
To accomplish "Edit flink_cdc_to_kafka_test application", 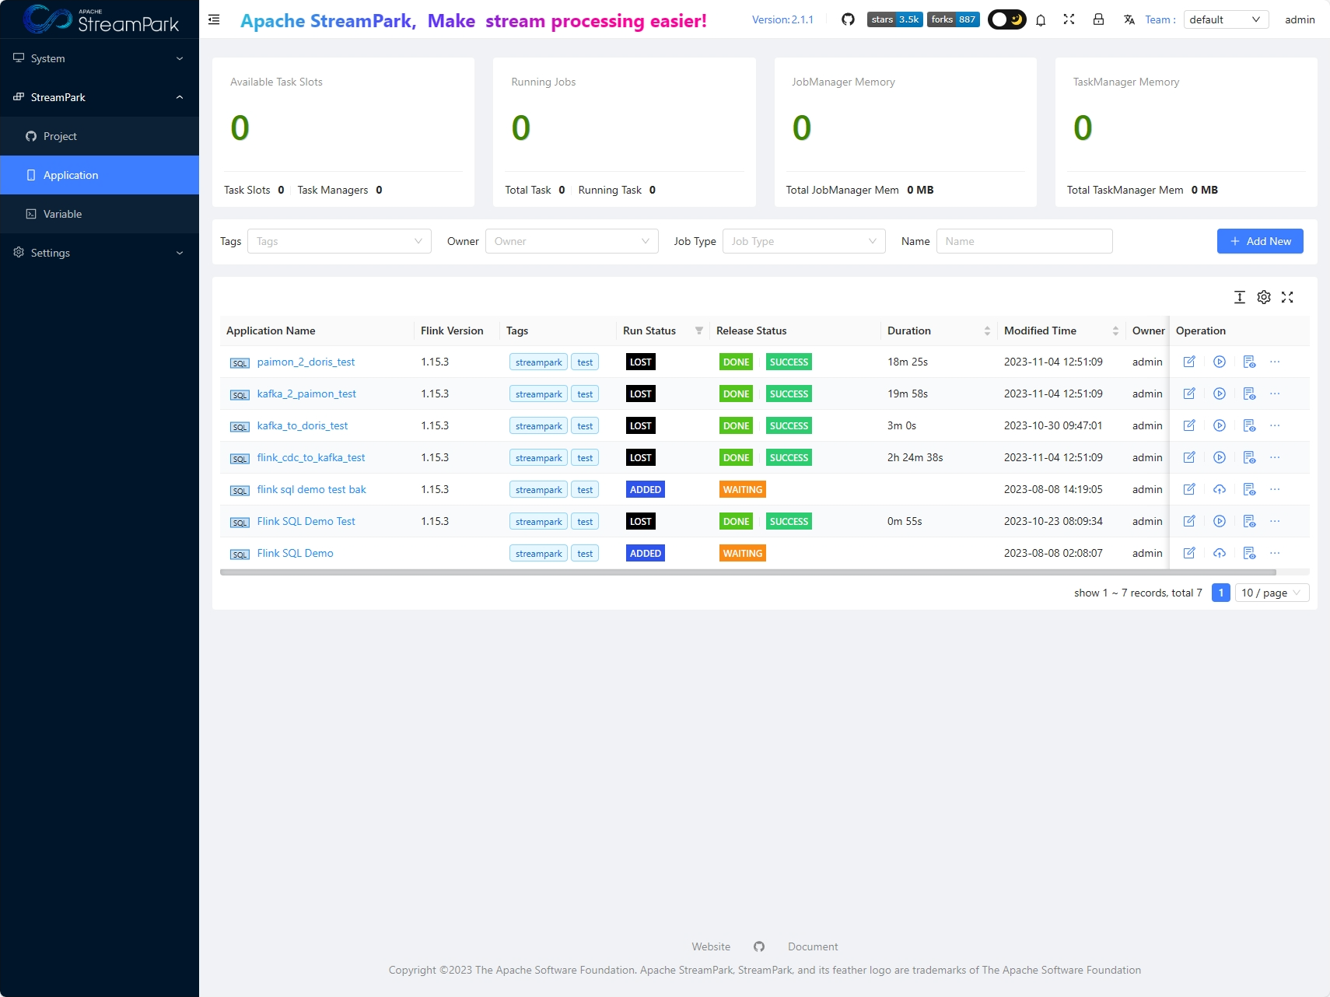I will [1189, 457].
